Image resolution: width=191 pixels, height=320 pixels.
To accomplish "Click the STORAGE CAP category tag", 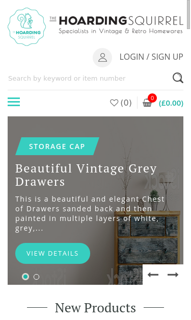I will point(57,146).
